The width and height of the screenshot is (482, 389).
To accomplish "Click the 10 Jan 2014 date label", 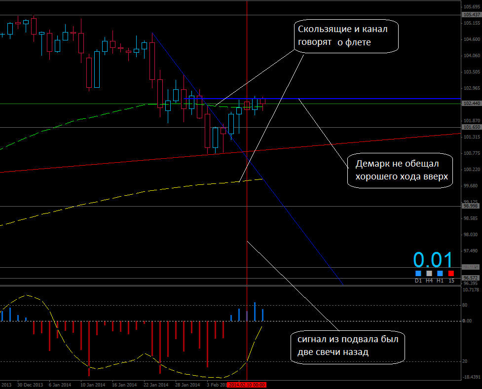I will pyautogui.click(x=93, y=385).
